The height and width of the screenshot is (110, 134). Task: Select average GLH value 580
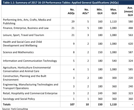pos(130,21)
